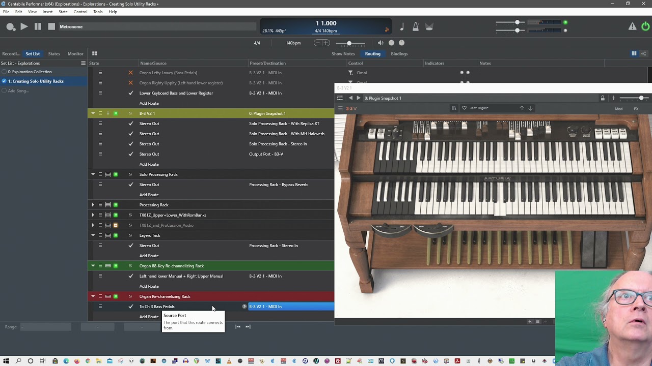Click Add Route under B-3 V2 1
The height and width of the screenshot is (366, 652).
coord(149,164)
